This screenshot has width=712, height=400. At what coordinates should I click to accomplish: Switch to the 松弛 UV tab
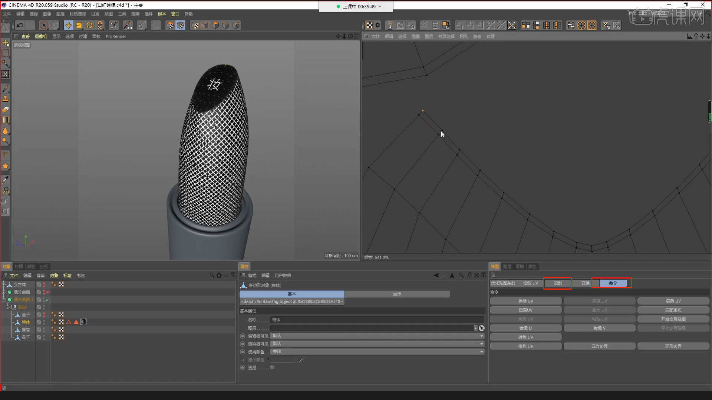pyautogui.click(x=530, y=283)
